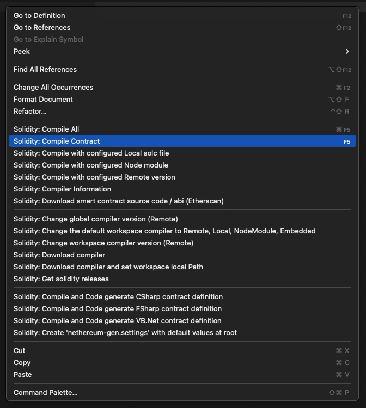
Task: Choose Code generate CSharp contract definition
Action: 182,296
